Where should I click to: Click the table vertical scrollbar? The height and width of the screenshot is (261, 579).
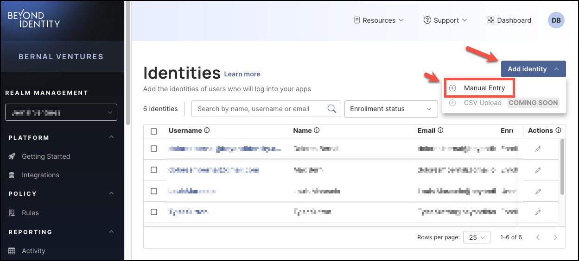[562, 167]
